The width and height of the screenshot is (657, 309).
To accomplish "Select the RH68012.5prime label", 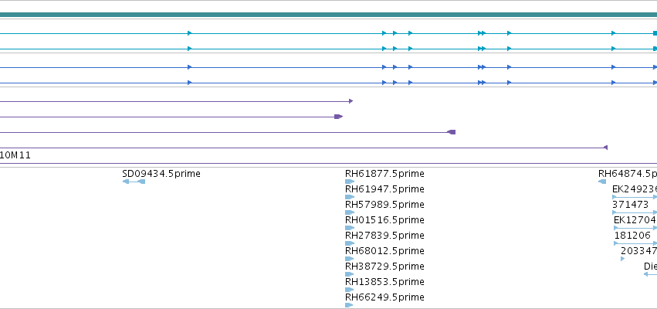I will pos(384,251).
